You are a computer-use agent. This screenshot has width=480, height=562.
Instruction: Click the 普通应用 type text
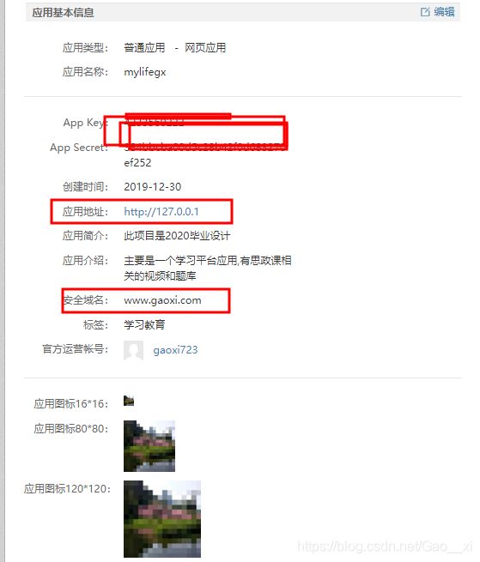pyautogui.click(x=144, y=47)
